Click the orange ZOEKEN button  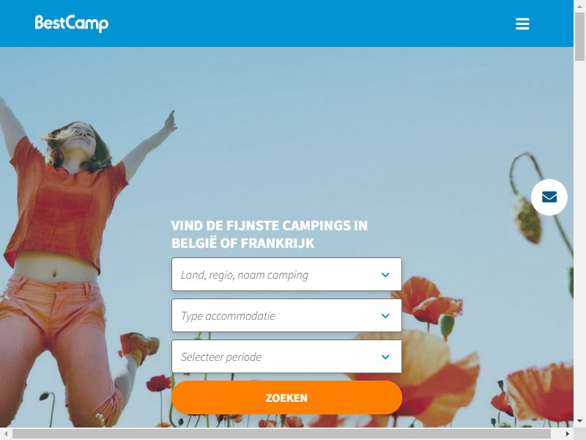[x=286, y=397]
